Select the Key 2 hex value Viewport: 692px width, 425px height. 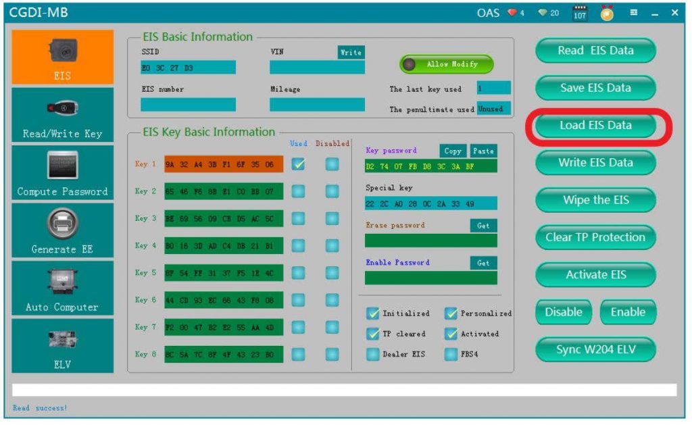pyautogui.click(x=224, y=191)
